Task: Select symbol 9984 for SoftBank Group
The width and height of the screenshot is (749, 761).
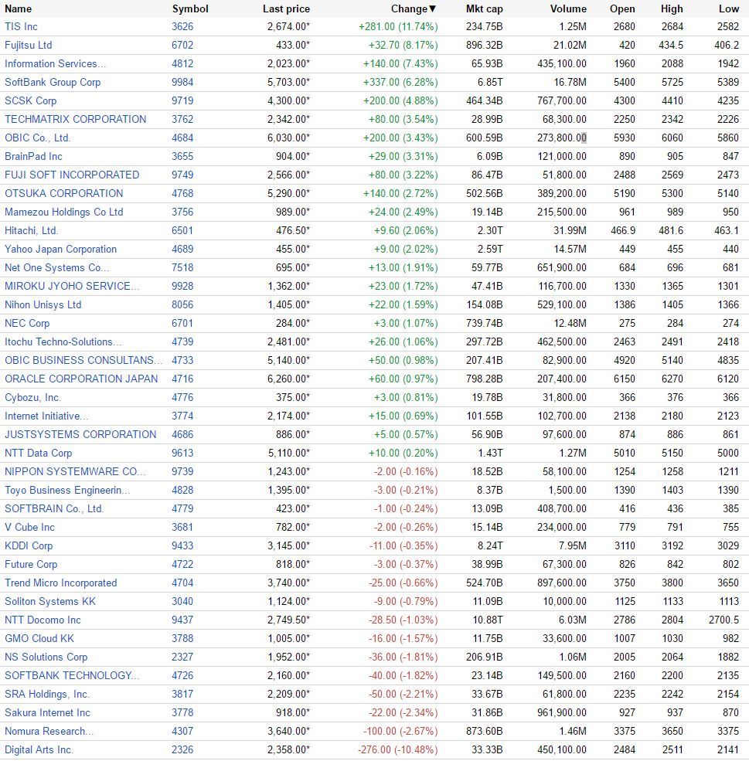Action: 182,82
